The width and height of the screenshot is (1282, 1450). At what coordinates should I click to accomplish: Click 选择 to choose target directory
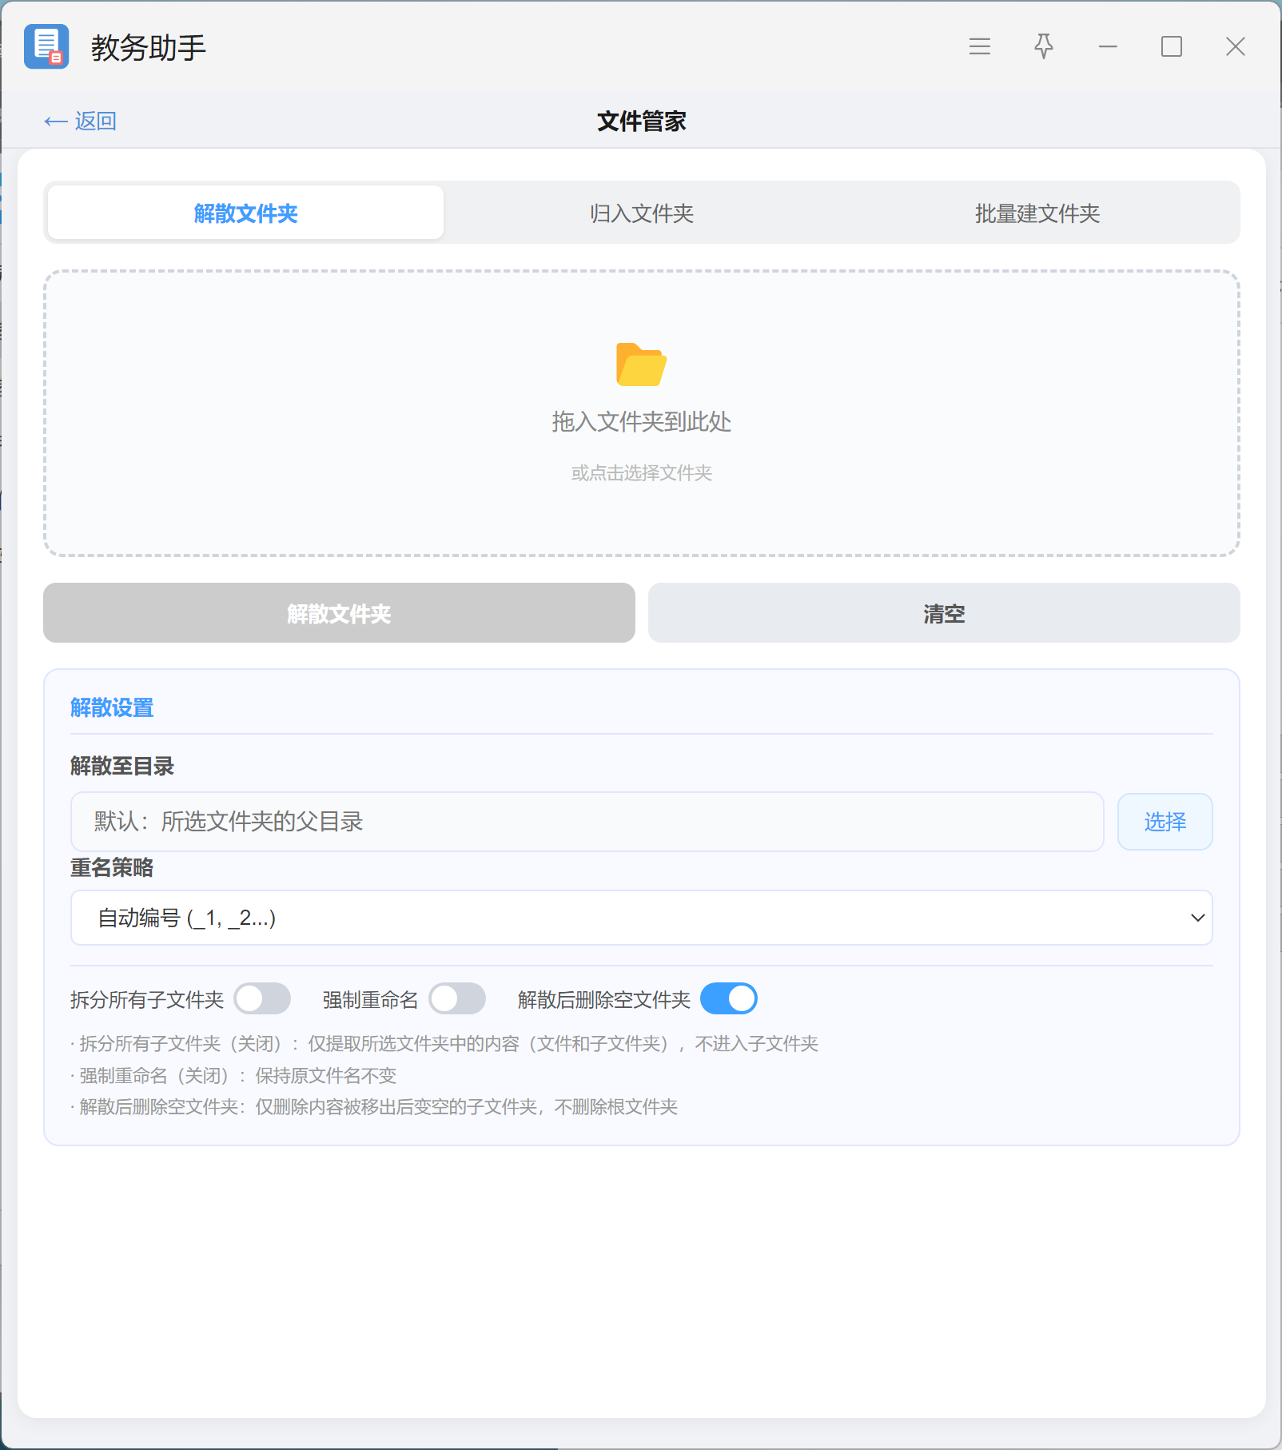coord(1165,822)
